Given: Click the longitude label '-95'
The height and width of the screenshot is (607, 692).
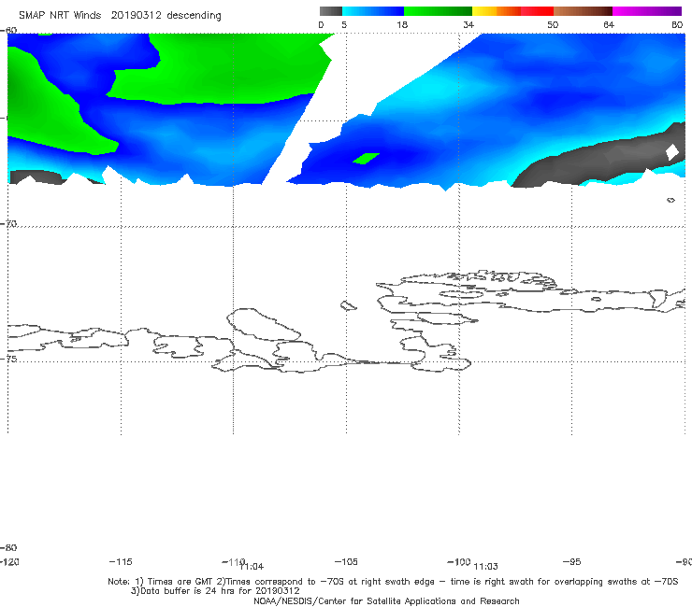Looking at the screenshot, I should pos(571,561).
